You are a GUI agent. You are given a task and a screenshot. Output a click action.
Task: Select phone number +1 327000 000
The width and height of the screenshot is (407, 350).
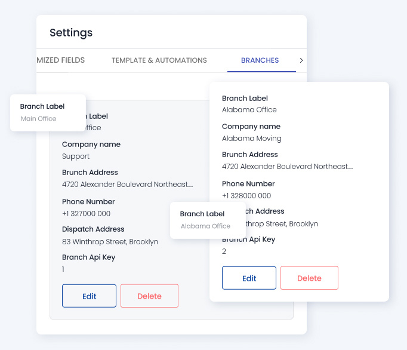coord(86,214)
